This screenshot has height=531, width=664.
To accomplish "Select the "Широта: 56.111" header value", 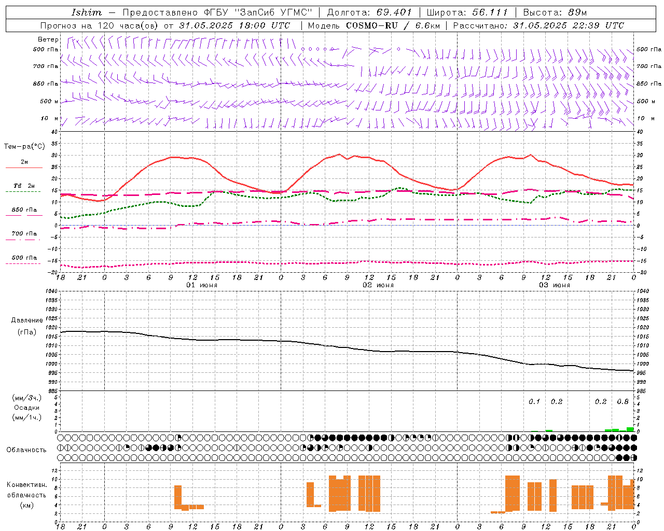I will click(467, 12).
